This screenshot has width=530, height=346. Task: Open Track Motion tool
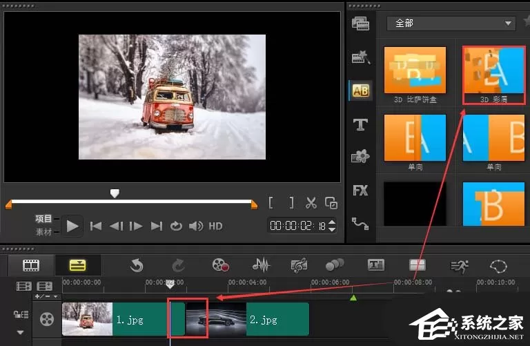tap(335, 265)
